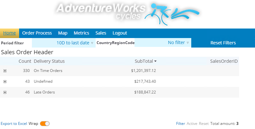Go to the Order Process page
The width and height of the screenshot is (255, 129).
coord(37,33)
